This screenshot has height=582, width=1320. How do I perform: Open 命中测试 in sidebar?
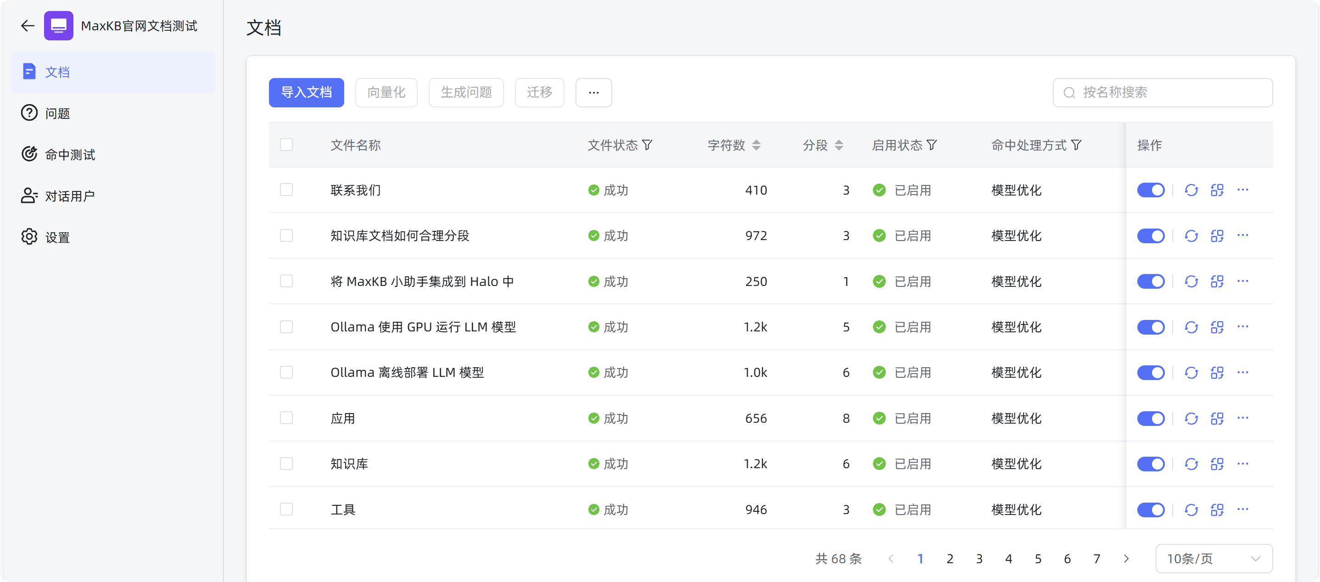pos(113,155)
